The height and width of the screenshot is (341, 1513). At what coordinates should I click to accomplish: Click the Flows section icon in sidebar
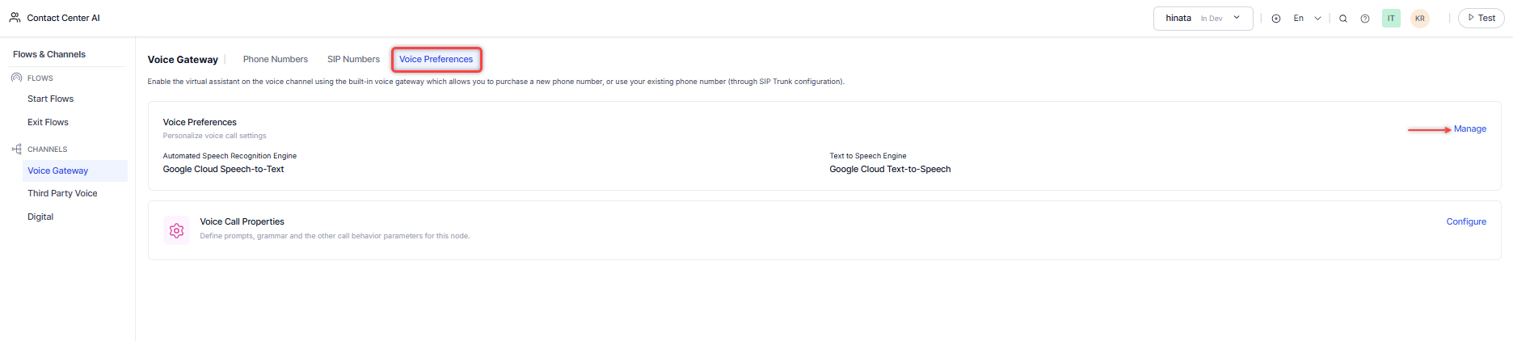tap(16, 78)
